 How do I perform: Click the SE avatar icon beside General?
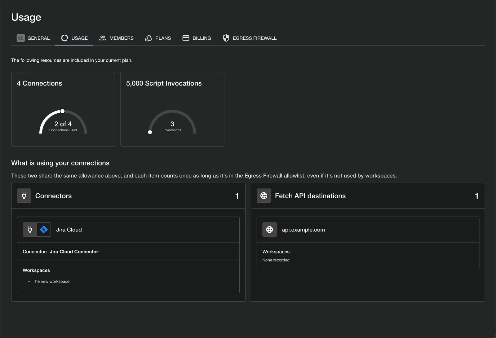21,38
